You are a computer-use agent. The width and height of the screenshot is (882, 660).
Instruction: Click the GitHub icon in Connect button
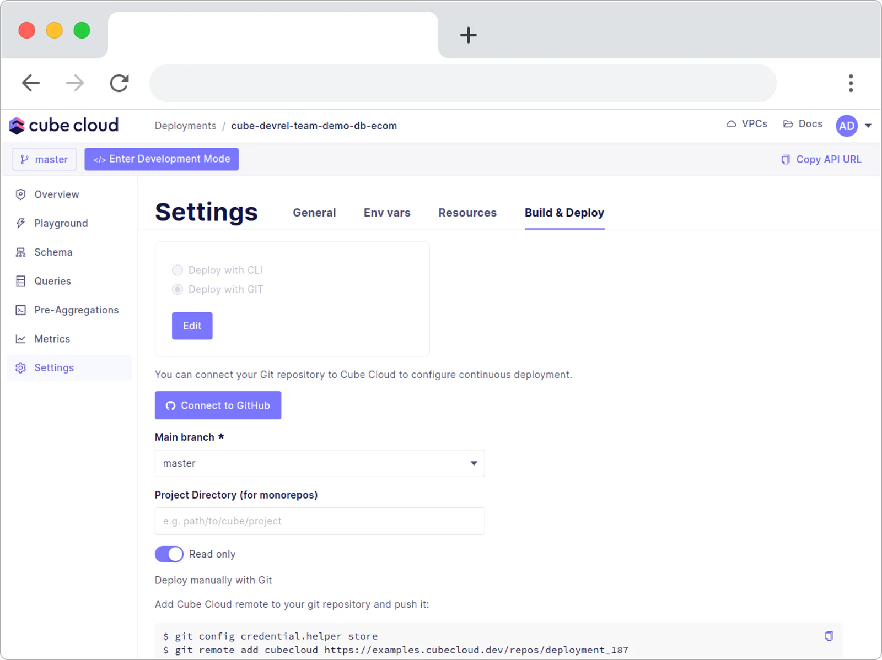pyautogui.click(x=170, y=405)
